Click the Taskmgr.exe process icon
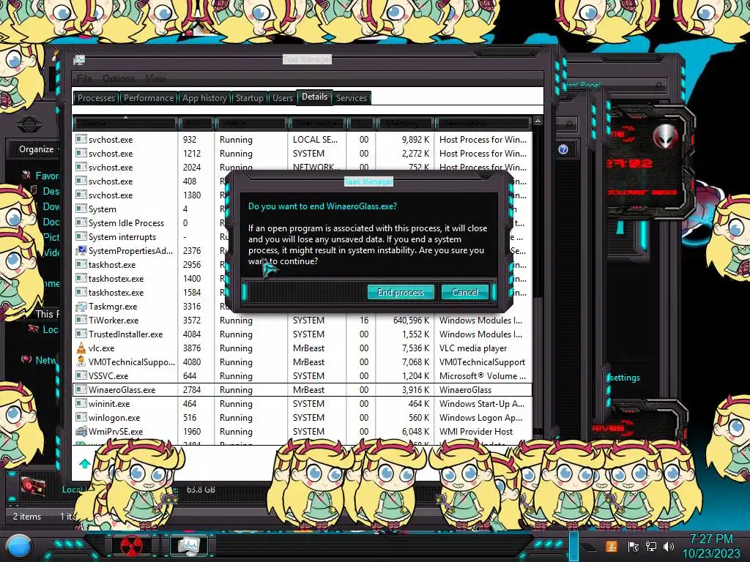Viewport: 750px width, 562px height. (x=81, y=307)
